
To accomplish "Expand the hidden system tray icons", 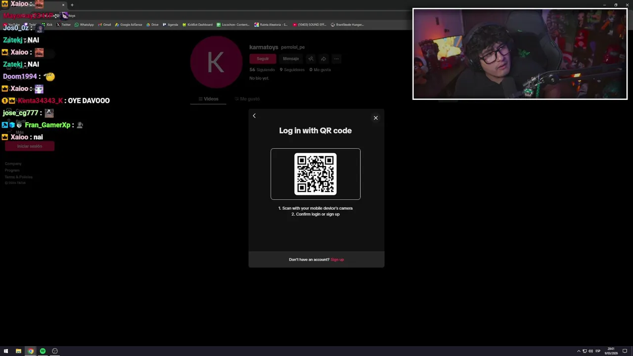I will (x=579, y=351).
